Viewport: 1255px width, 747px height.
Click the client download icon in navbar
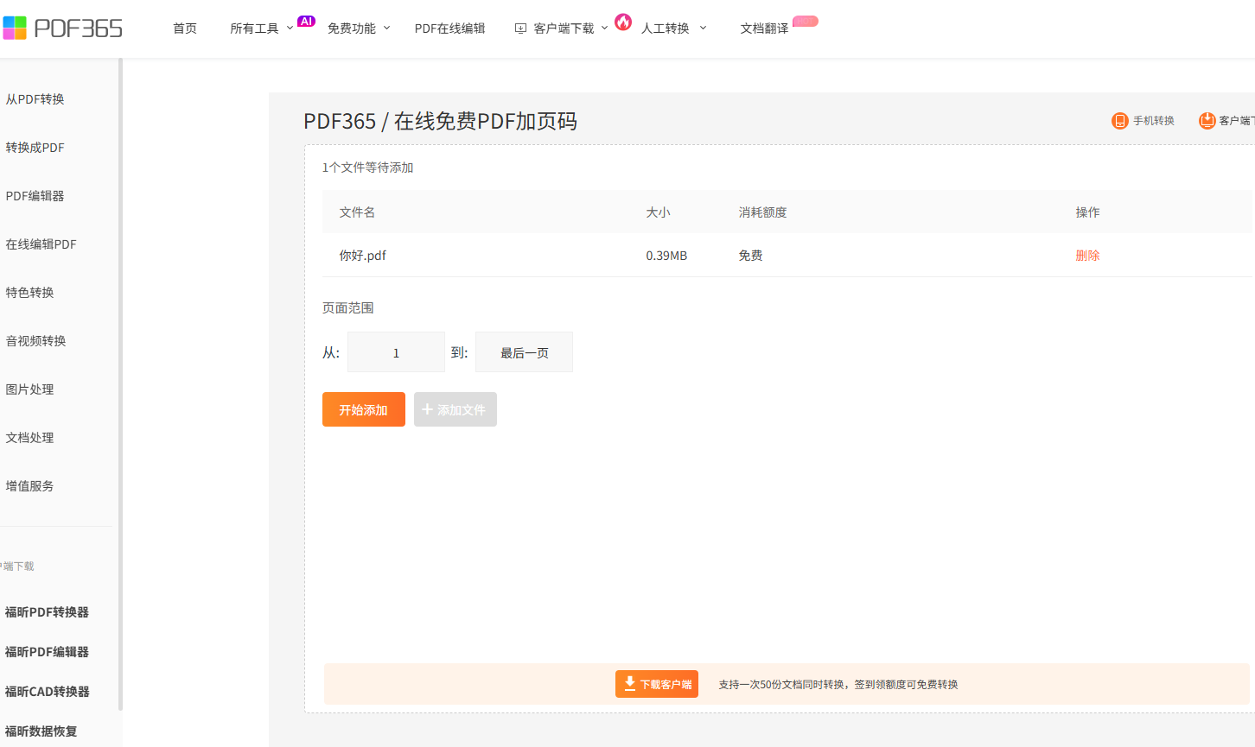pyautogui.click(x=520, y=28)
